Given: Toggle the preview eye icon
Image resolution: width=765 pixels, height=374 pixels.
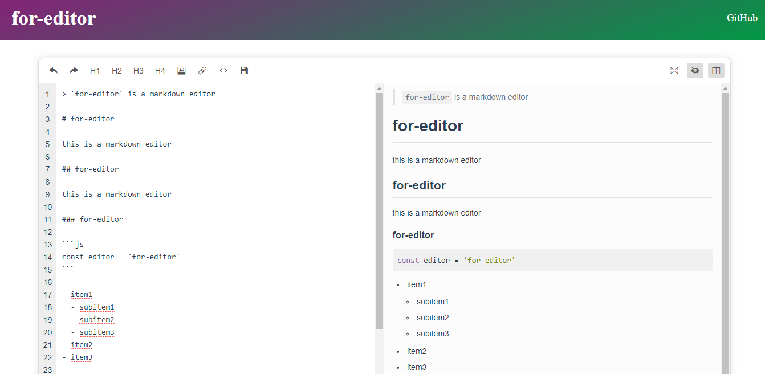Looking at the screenshot, I should click(x=695, y=71).
